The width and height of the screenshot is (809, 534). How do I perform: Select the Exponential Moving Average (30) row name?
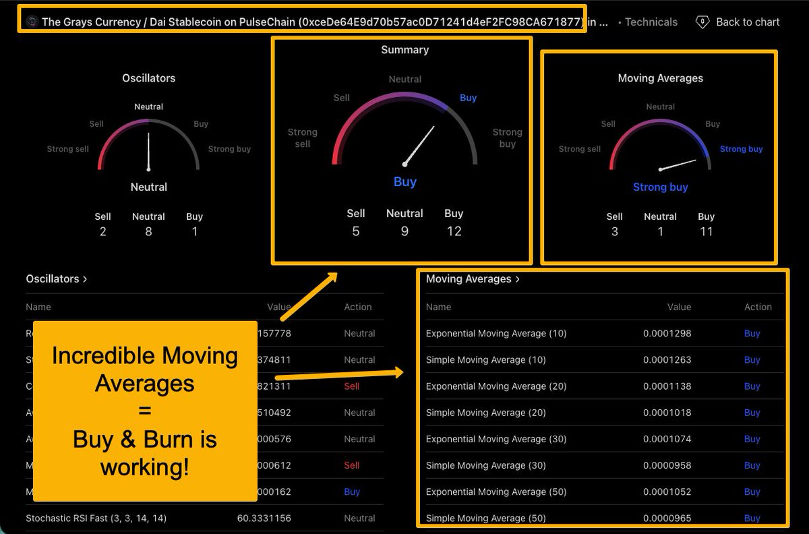pyautogui.click(x=496, y=438)
